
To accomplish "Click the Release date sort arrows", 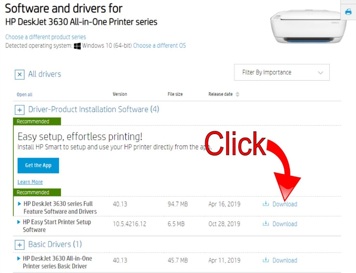I will (x=238, y=94).
